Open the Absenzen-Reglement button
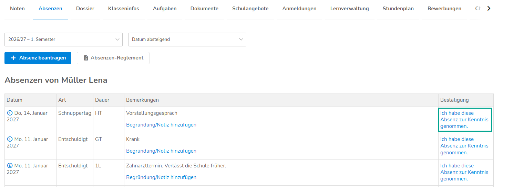 [113, 58]
